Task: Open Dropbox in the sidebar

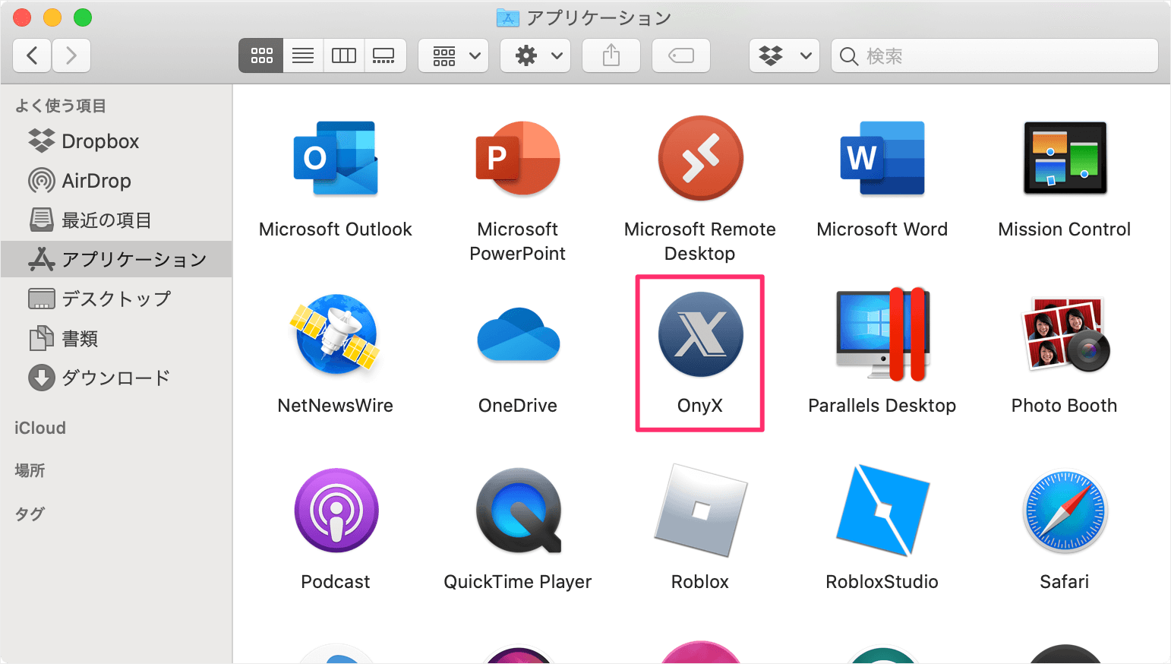Action: [x=116, y=141]
